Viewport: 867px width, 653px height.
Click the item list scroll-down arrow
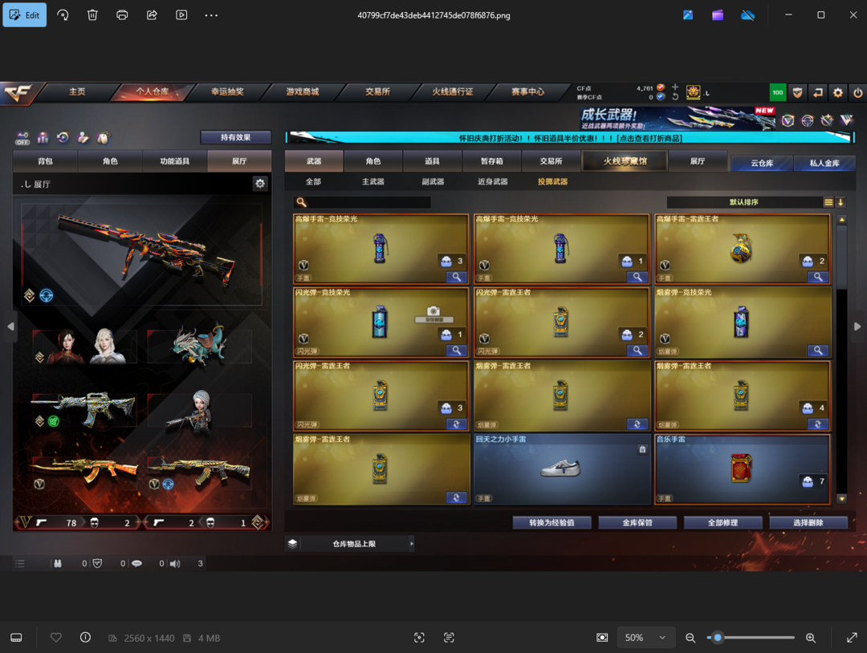[841, 499]
